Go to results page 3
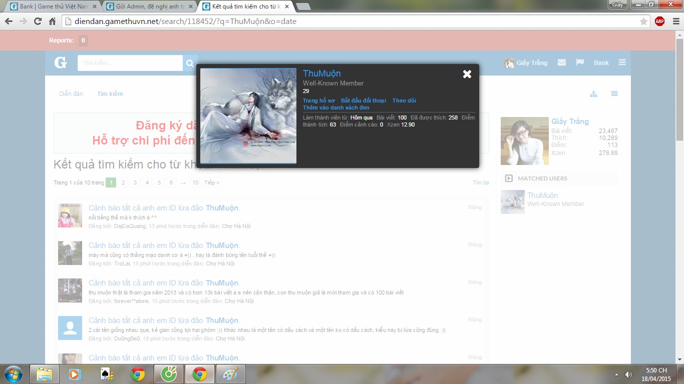This screenshot has width=684, height=384. pyautogui.click(x=135, y=182)
